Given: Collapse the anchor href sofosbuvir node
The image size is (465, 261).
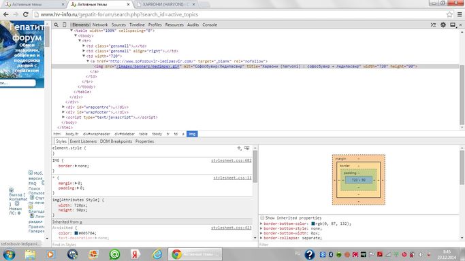Looking at the screenshot, I should point(88,61).
